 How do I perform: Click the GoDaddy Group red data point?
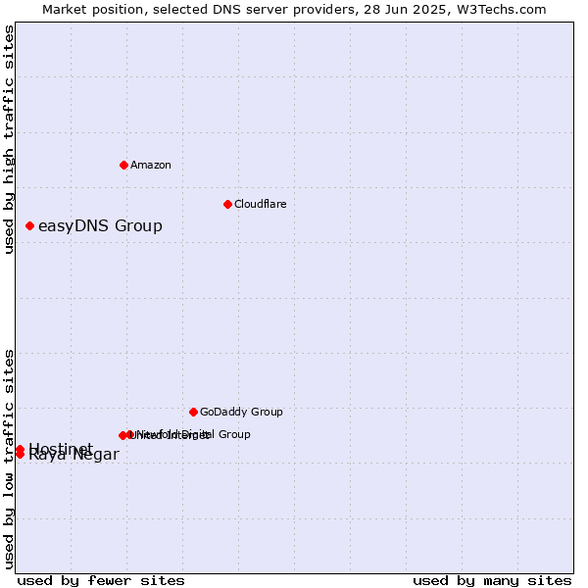click(x=193, y=413)
